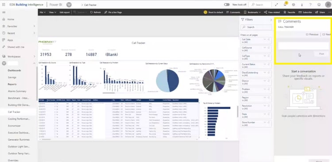Expand the CallType filter card

(265, 56)
